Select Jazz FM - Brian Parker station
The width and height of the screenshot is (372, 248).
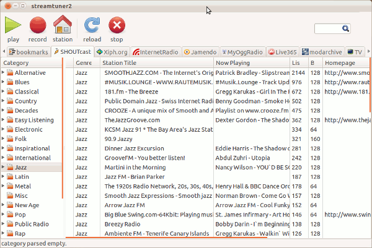[x=218, y=177]
